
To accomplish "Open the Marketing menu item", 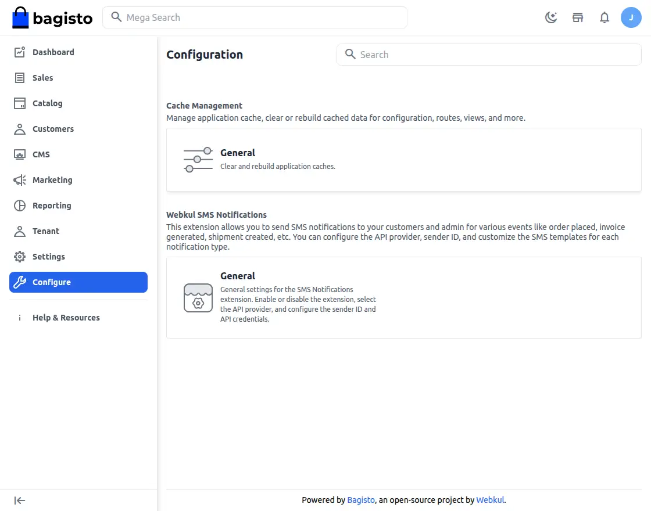I will click(78, 180).
